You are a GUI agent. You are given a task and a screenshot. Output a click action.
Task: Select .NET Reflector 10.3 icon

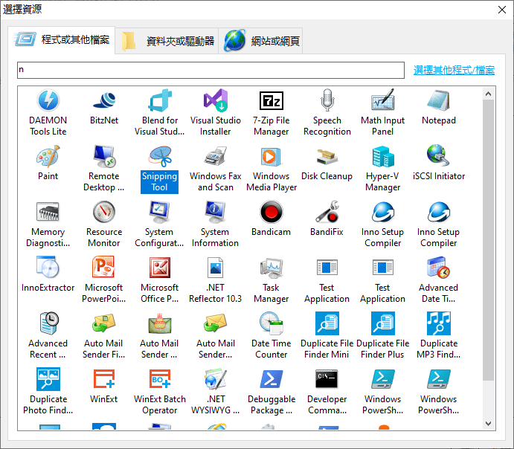pos(216,268)
